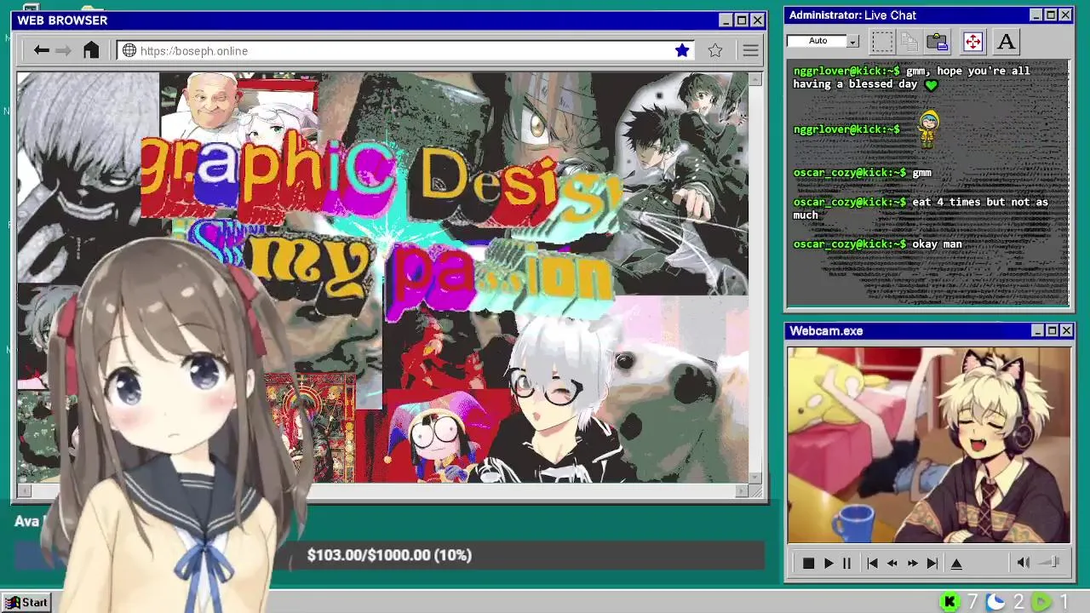1090x613 pixels.
Task: Click the red fullscreen arrows icon
Action: [x=972, y=41]
